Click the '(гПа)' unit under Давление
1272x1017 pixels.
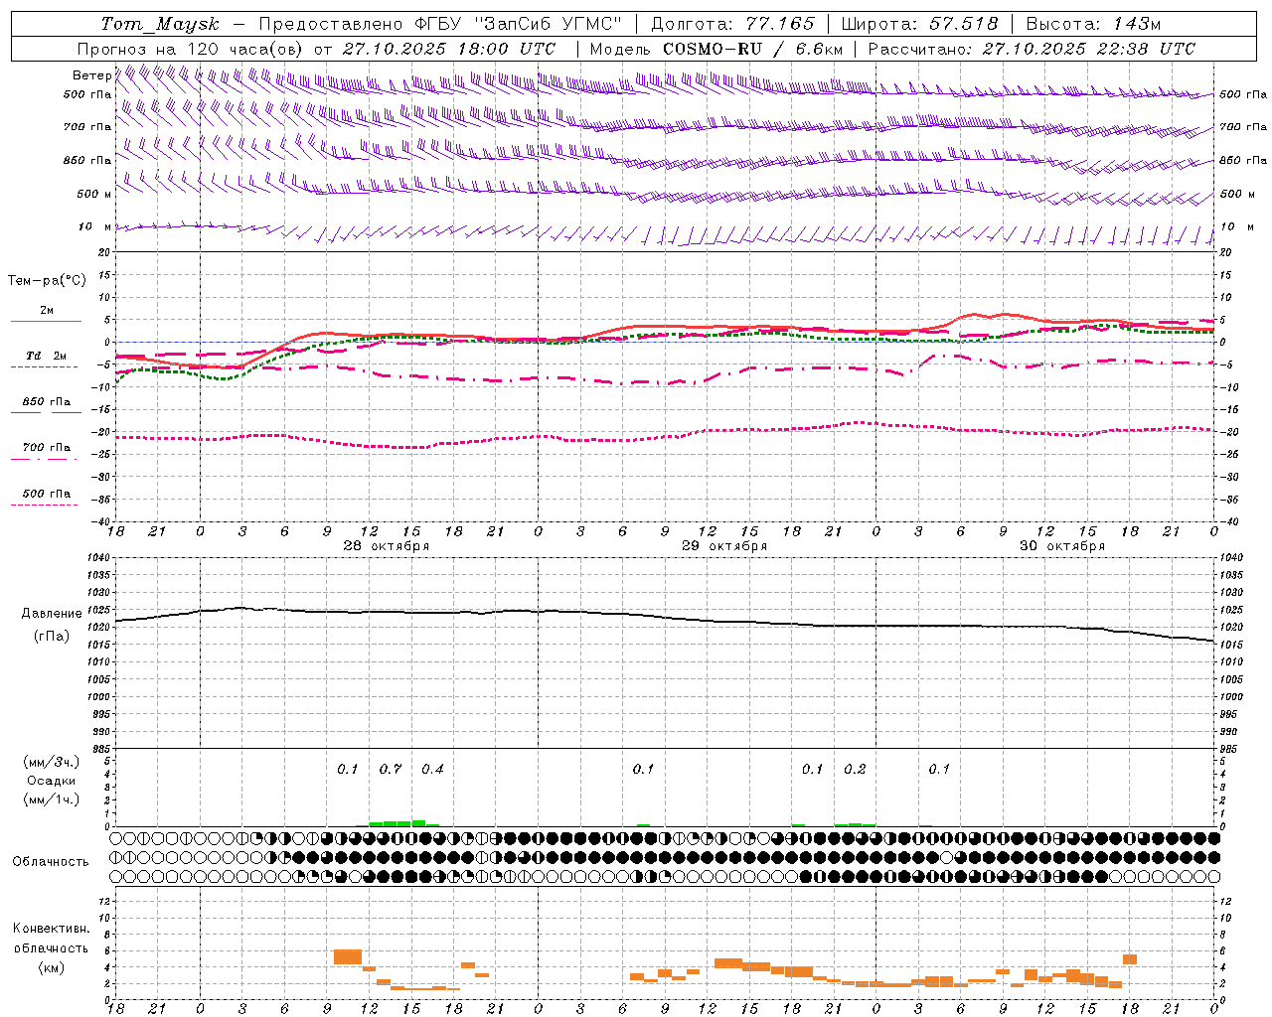[52, 637]
